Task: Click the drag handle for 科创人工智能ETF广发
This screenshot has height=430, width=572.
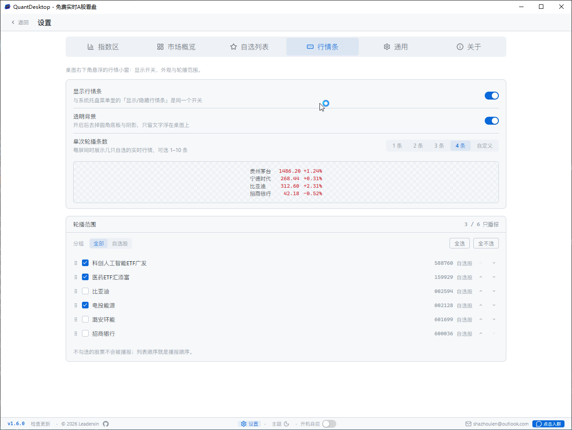Action: [76, 263]
